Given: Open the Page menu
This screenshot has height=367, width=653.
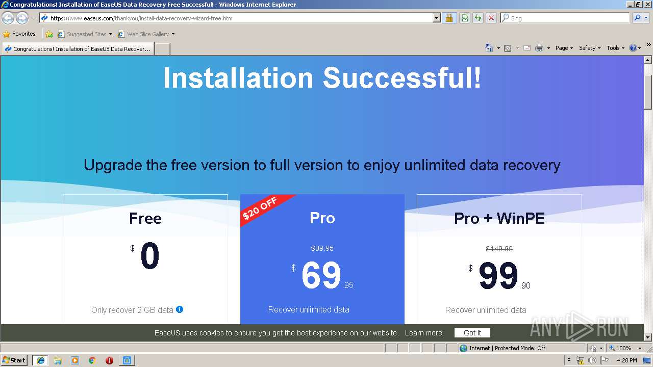Looking at the screenshot, I should pyautogui.click(x=564, y=48).
